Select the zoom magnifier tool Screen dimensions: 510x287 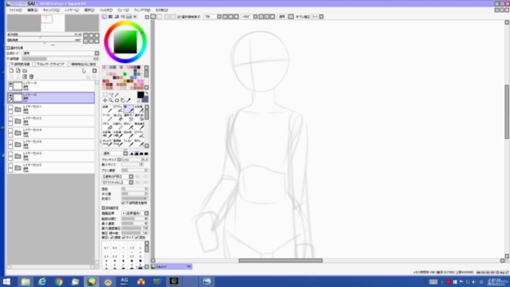(111, 100)
